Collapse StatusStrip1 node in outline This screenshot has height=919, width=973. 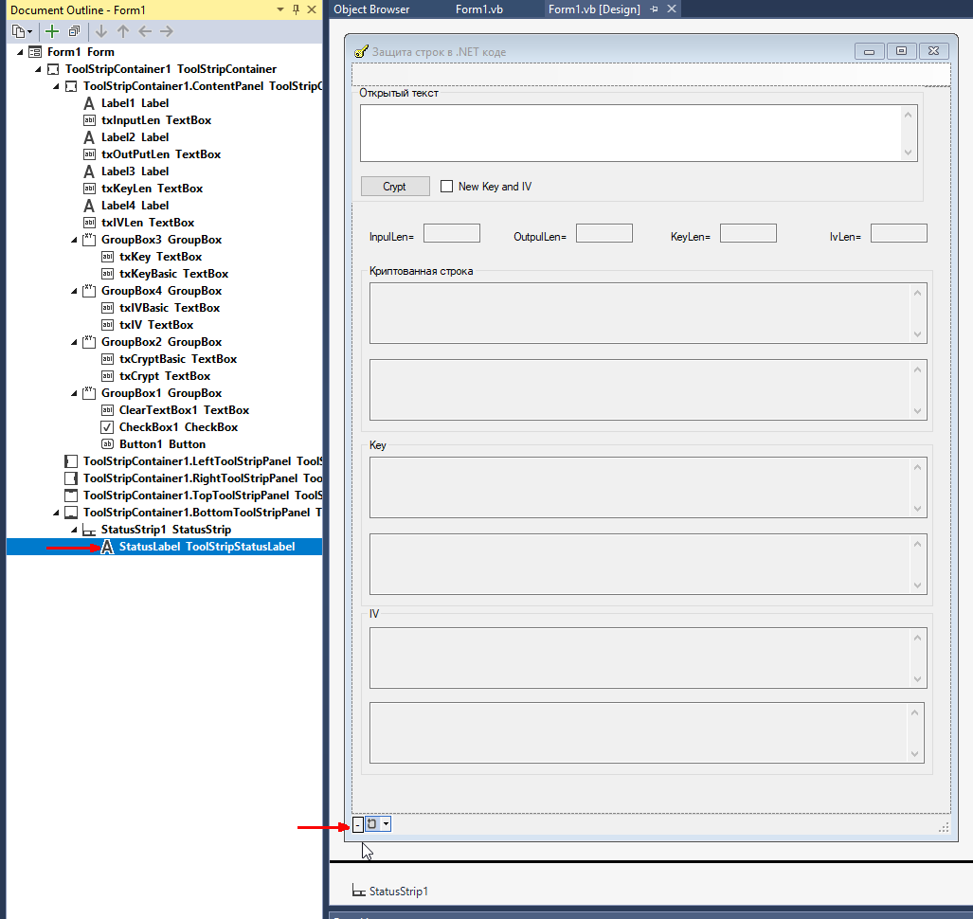[x=74, y=530]
